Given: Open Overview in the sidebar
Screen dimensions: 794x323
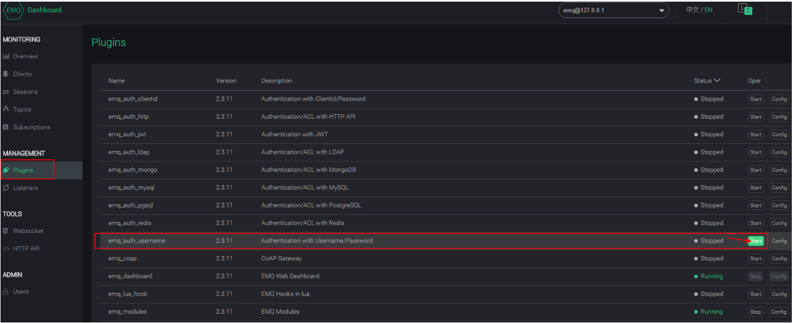Looking at the screenshot, I should click(25, 57).
